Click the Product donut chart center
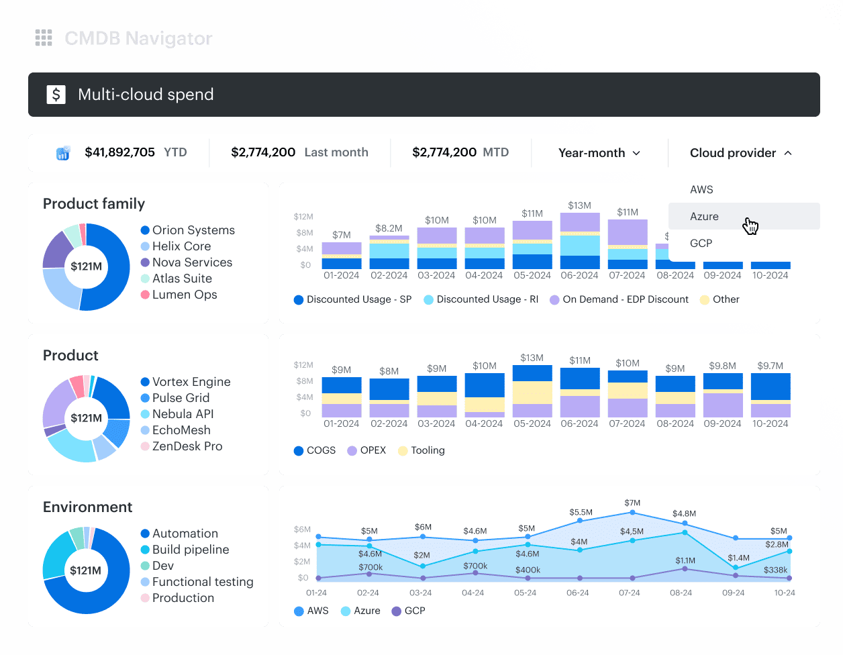Screen dimensions: 843x655 click(x=86, y=418)
